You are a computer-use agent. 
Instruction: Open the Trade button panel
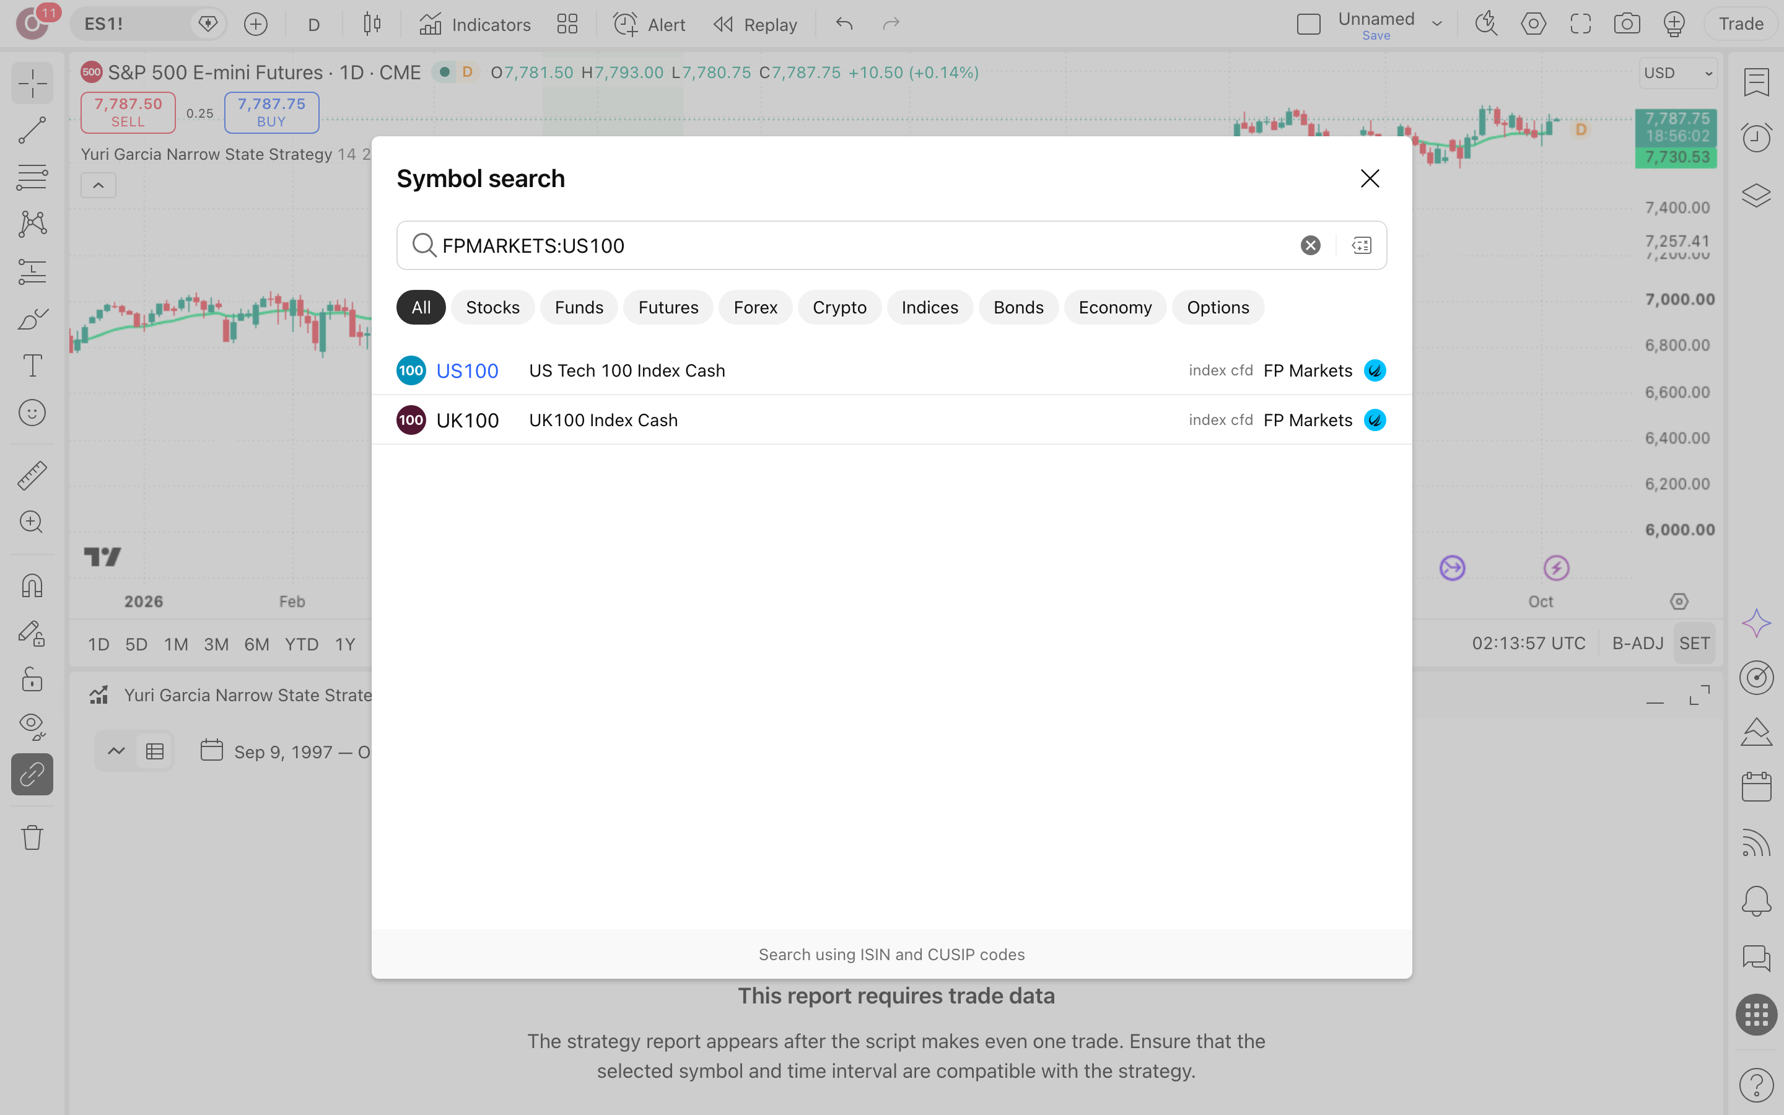point(1741,24)
